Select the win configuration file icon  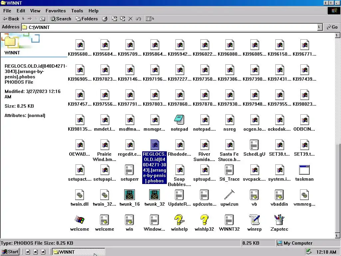click(130, 222)
